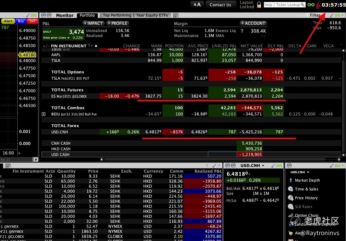Click the red Sell button
Viewport: 346px width, 241px height.
[x=32, y=21]
